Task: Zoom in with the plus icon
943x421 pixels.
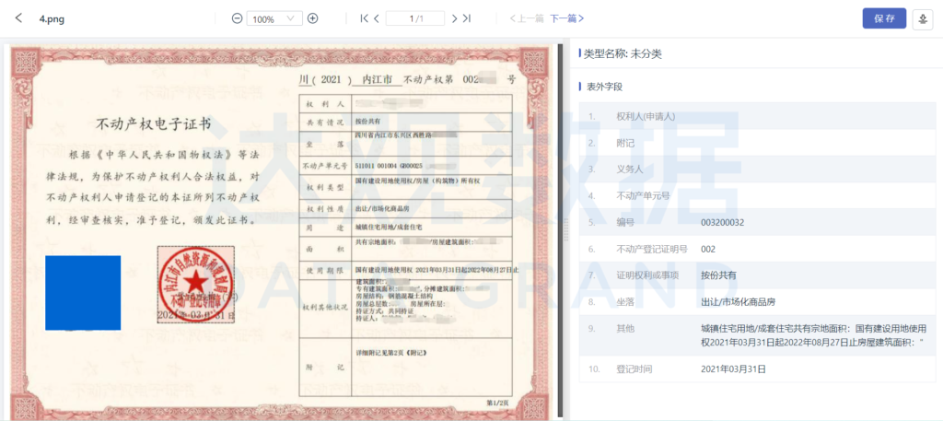Action: tap(313, 18)
